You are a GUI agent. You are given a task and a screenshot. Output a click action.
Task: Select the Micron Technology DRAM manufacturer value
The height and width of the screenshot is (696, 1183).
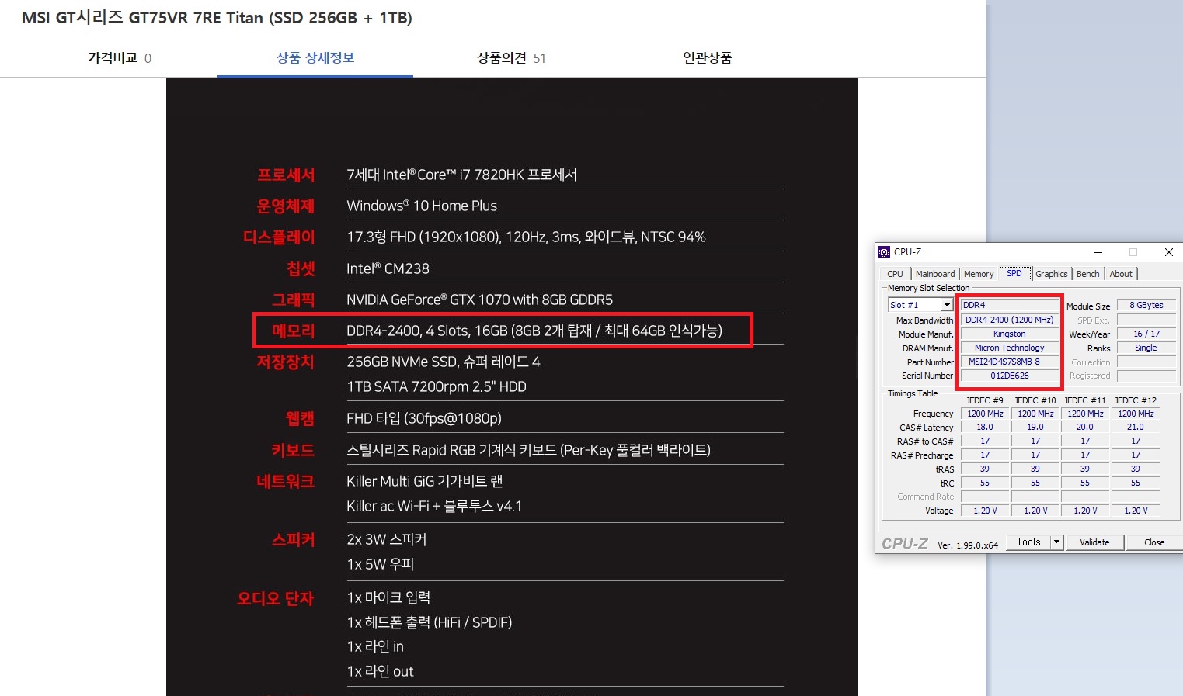[1010, 348]
